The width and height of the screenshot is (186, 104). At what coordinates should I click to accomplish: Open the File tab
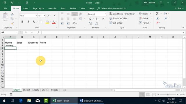point(6,8)
